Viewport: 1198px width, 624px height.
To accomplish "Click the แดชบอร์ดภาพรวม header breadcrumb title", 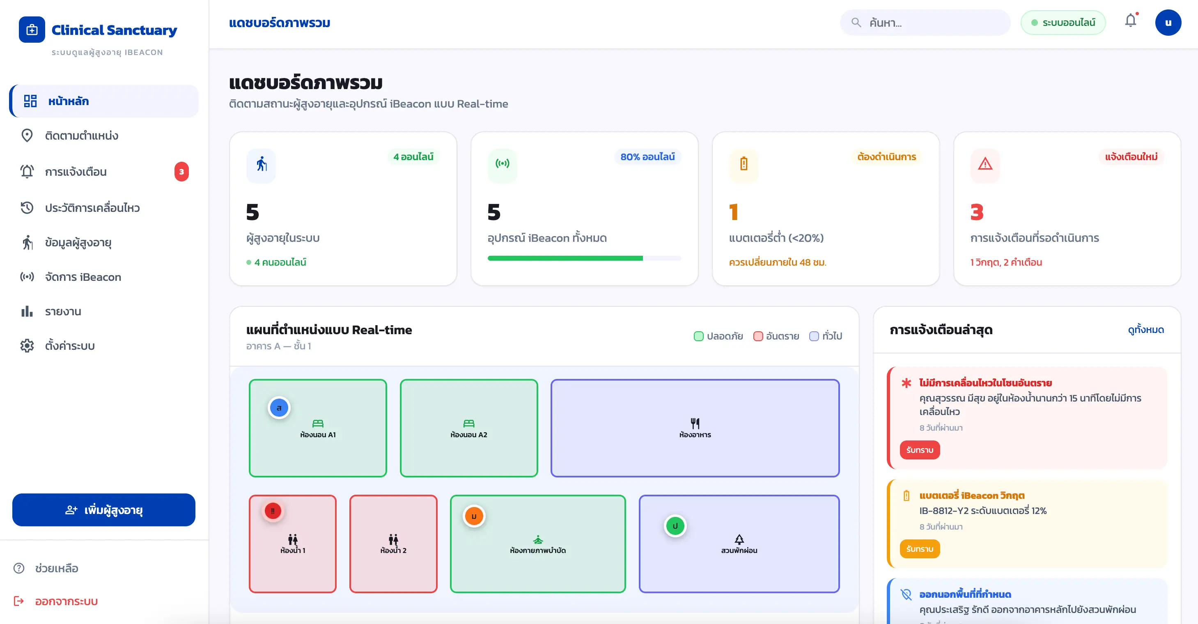I will click(280, 22).
